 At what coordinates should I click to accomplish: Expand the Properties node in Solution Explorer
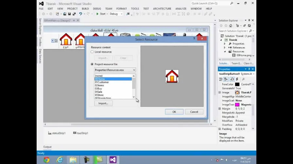pos(225,44)
